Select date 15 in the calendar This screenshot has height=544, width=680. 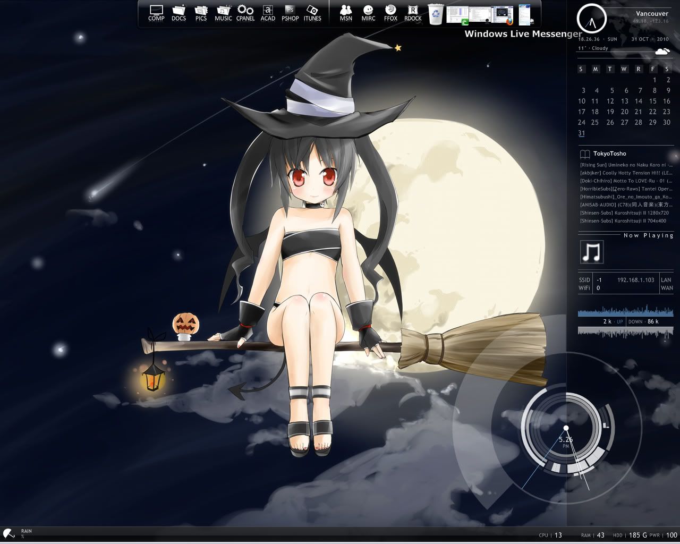click(x=653, y=101)
